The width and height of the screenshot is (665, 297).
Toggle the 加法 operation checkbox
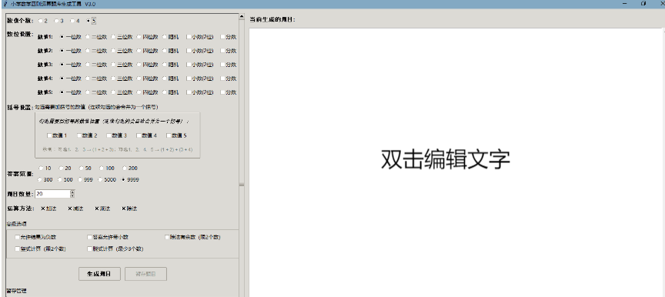coord(43,209)
